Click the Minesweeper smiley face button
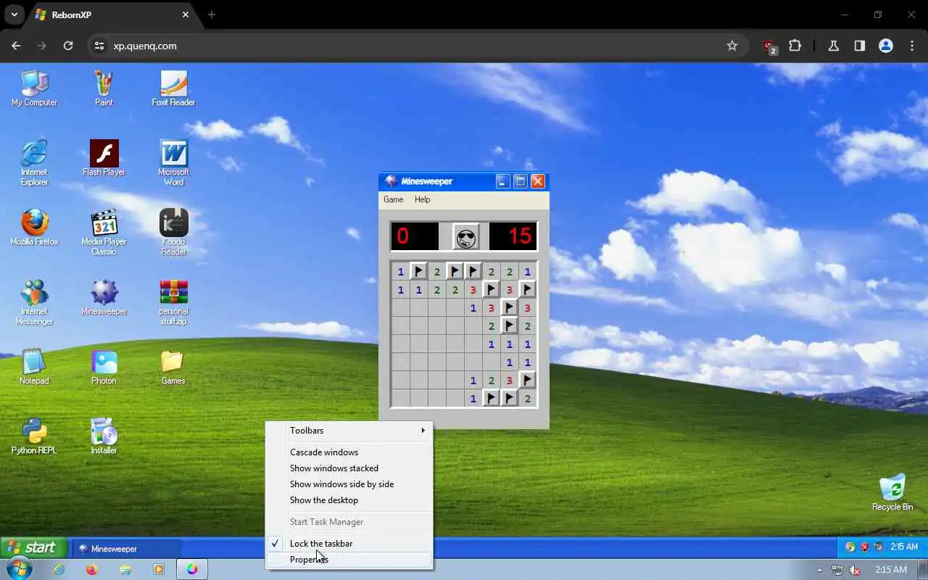Image resolution: width=928 pixels, height=580 pixels. 466,236
